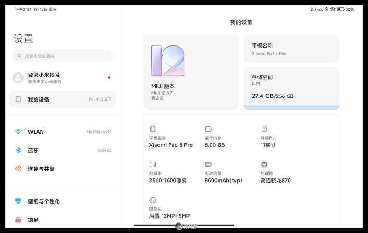Click the Bluetooth 蓝牙 icon
Image resolution: width=368 pixels, height=233 pixels.
click(x=18, y=150)
